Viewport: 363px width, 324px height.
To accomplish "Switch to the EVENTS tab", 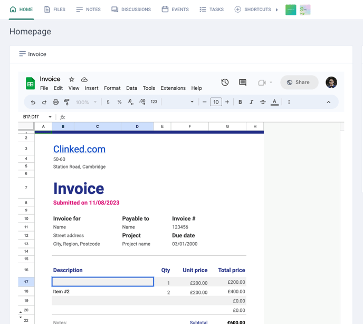I will point(175,10).
